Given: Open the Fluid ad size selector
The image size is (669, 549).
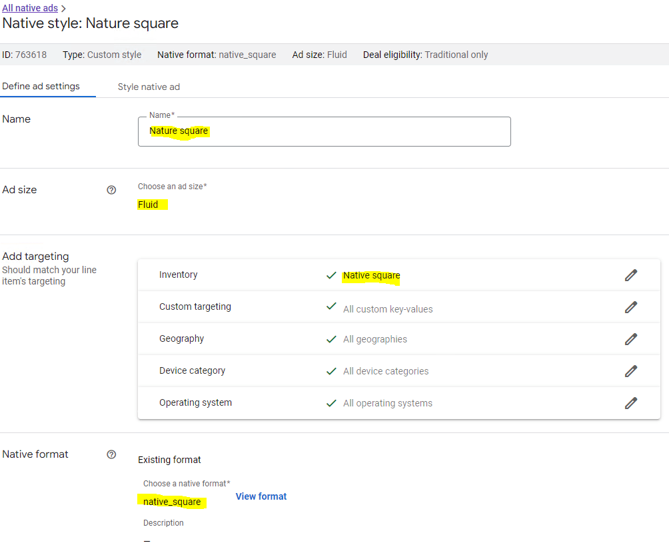Looking at the screenshot, I should 149,205.
